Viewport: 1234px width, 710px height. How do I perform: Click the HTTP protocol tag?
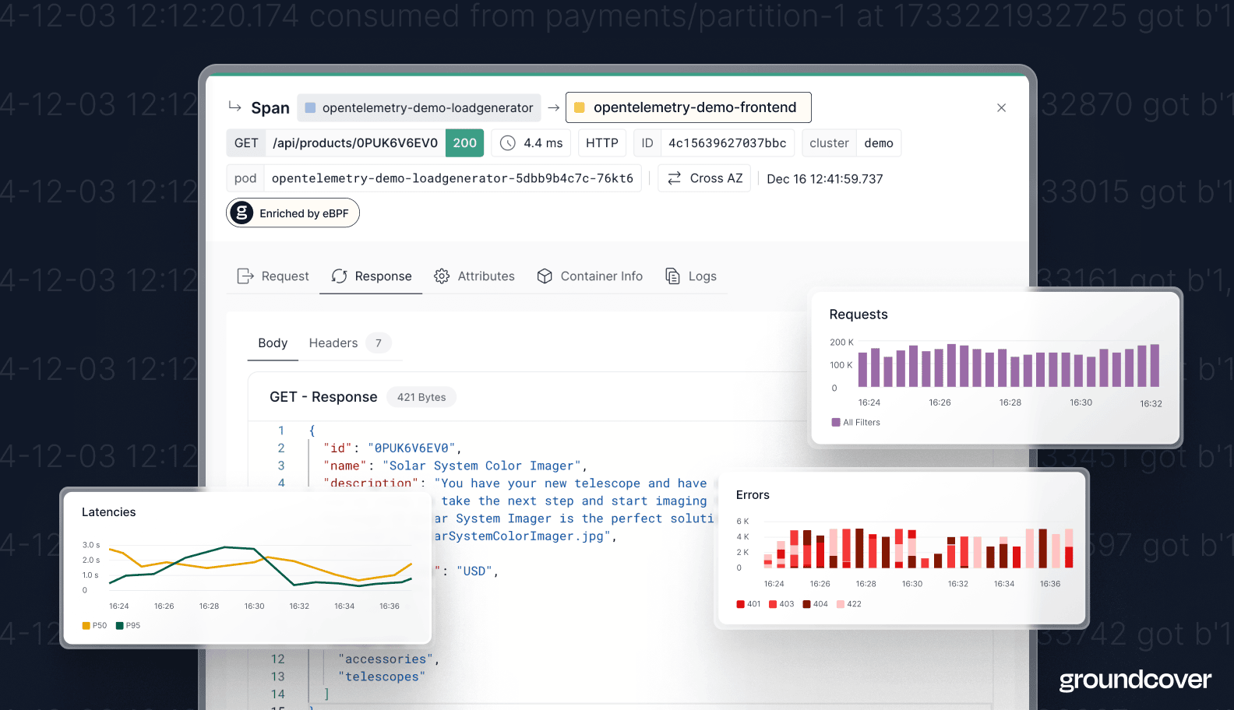pos(601,143)
